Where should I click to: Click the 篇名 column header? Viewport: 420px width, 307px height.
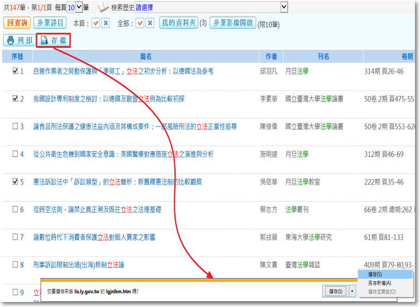tap(146, 56)
